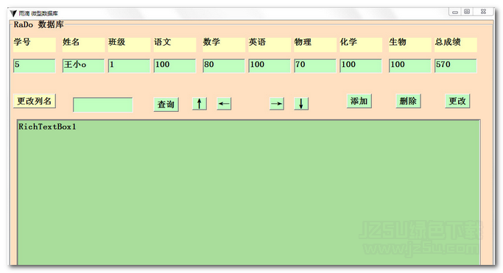Click the 添加 add button
Viewport: 503px width, 273px height.
pos(359,101)
